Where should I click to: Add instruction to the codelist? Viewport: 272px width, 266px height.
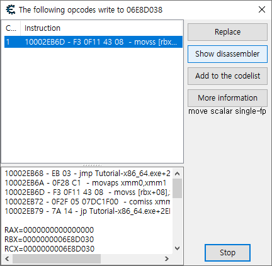(227, 76)
